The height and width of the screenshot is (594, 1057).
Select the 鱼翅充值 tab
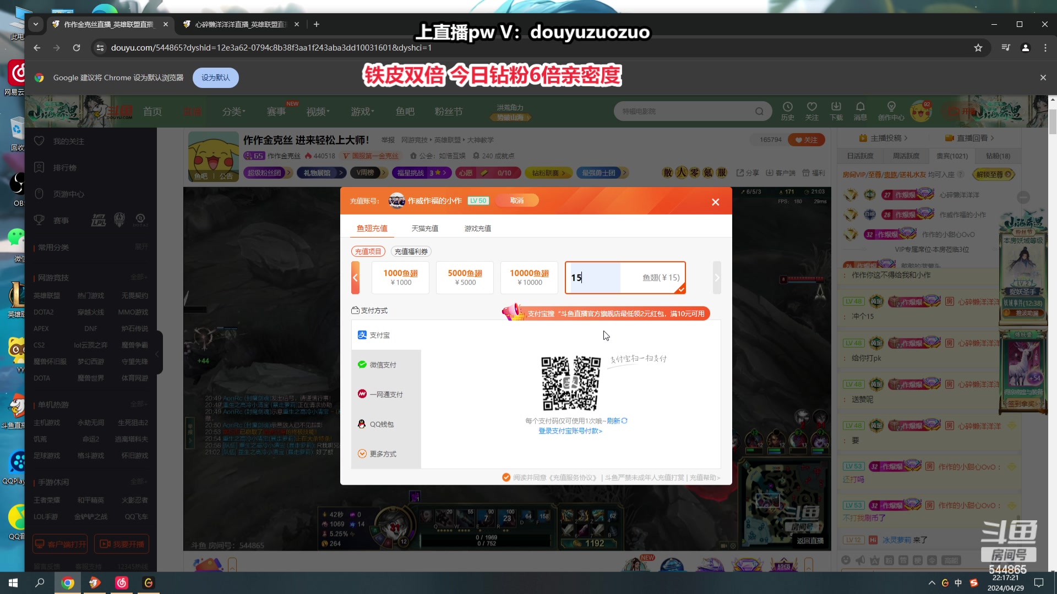[x=372, y=228]
